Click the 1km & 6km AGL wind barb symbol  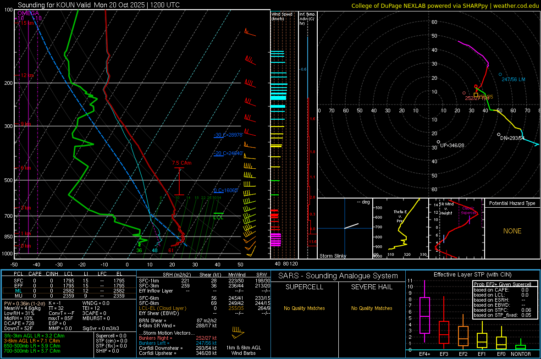pos(238,332)
